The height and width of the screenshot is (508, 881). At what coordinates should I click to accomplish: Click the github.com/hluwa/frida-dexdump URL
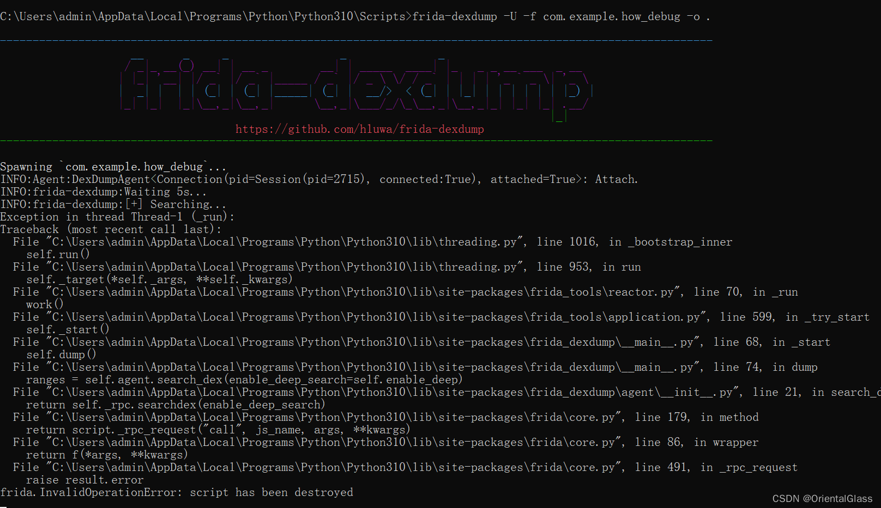[x=360, y=129]
